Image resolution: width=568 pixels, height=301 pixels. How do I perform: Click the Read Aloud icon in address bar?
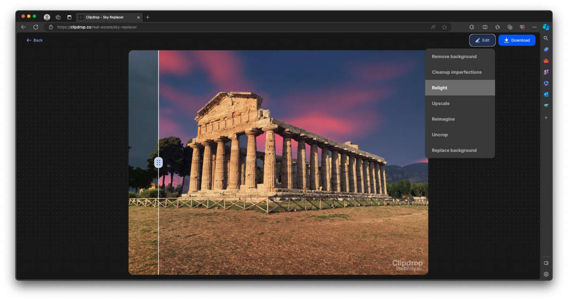[x=433, y=27]
